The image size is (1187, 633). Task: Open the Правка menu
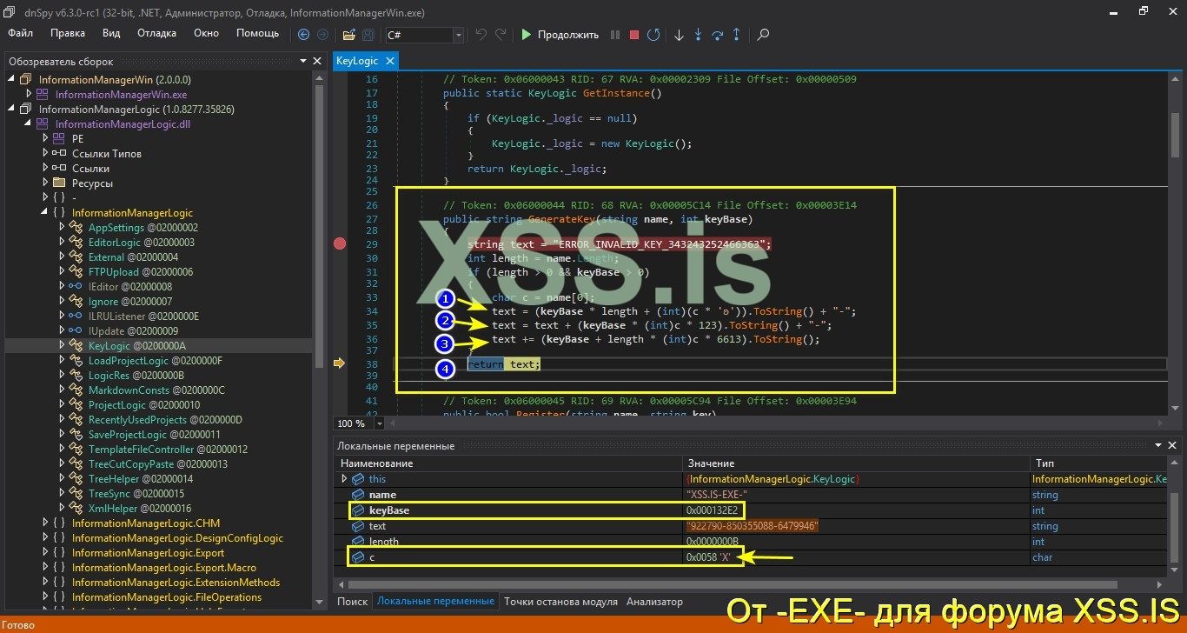tap(68, 33)
